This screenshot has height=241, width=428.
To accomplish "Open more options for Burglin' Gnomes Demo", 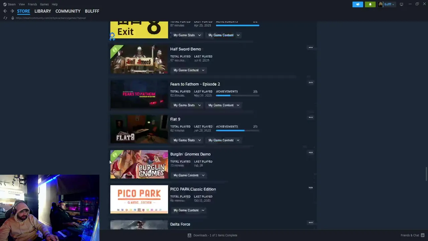I will pos(311,153).
